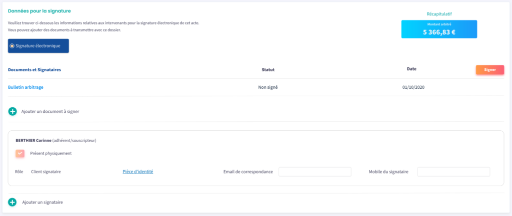Open the Pièce d'identité link
The height and width of the screenshot is (216, 512).
pos(137,172)
